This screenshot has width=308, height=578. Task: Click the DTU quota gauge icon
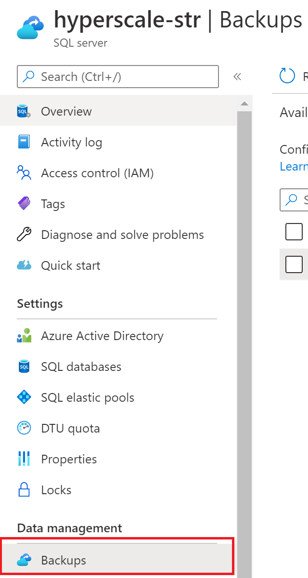[x=24, y=428]
